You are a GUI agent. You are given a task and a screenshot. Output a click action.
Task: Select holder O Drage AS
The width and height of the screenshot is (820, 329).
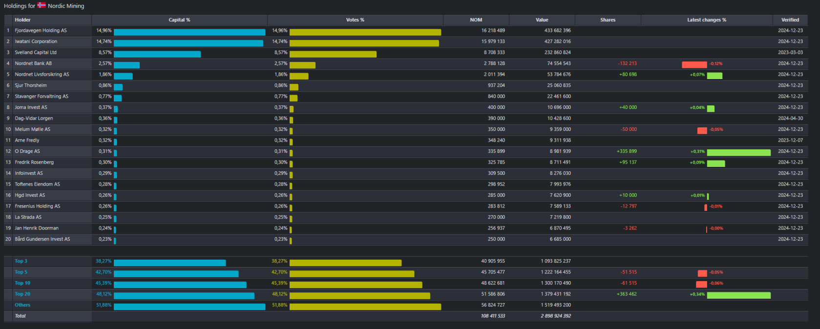point(27,151)
